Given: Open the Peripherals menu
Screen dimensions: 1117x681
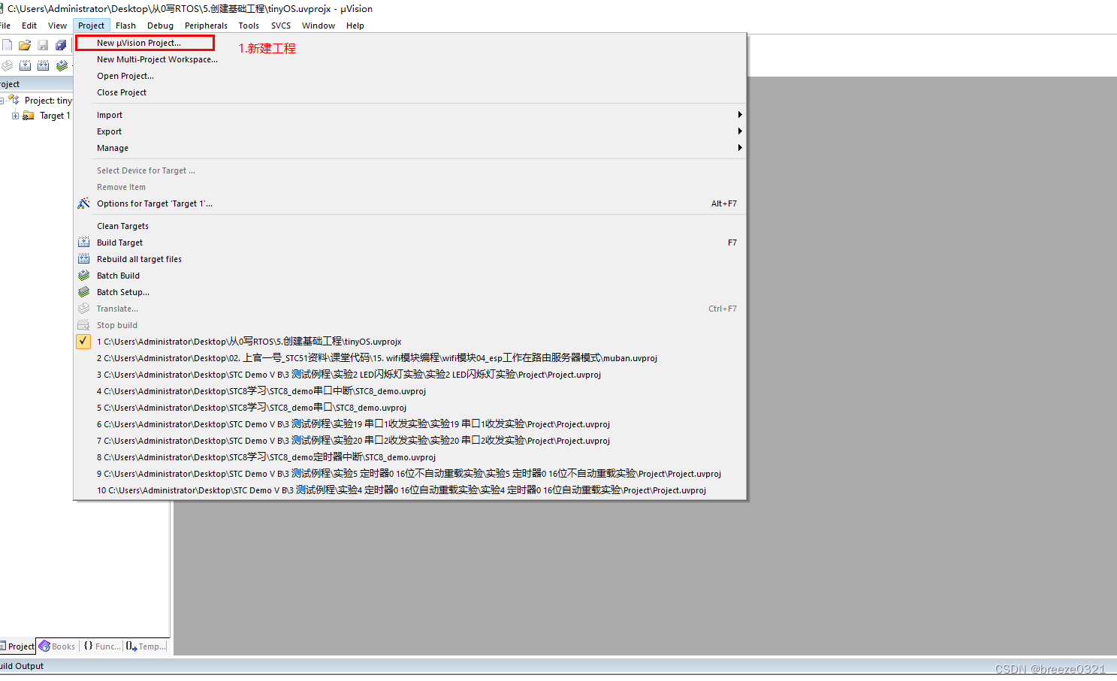Looking at the screenshot, I should [207, 26].
